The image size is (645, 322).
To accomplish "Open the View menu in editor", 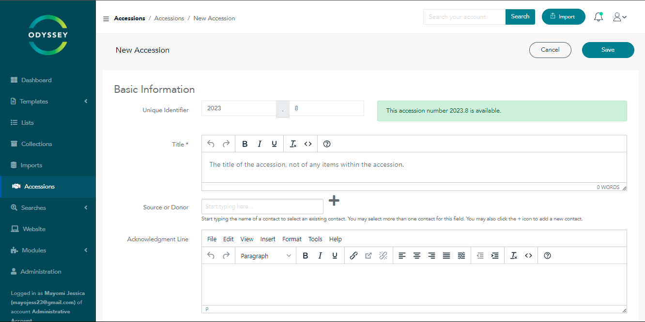I will (247, 239).
